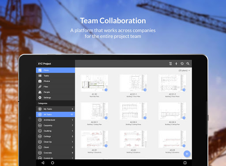Screen dimensions: 226x166
Task: Open the search magnifier icon
Action: point(188,63)
